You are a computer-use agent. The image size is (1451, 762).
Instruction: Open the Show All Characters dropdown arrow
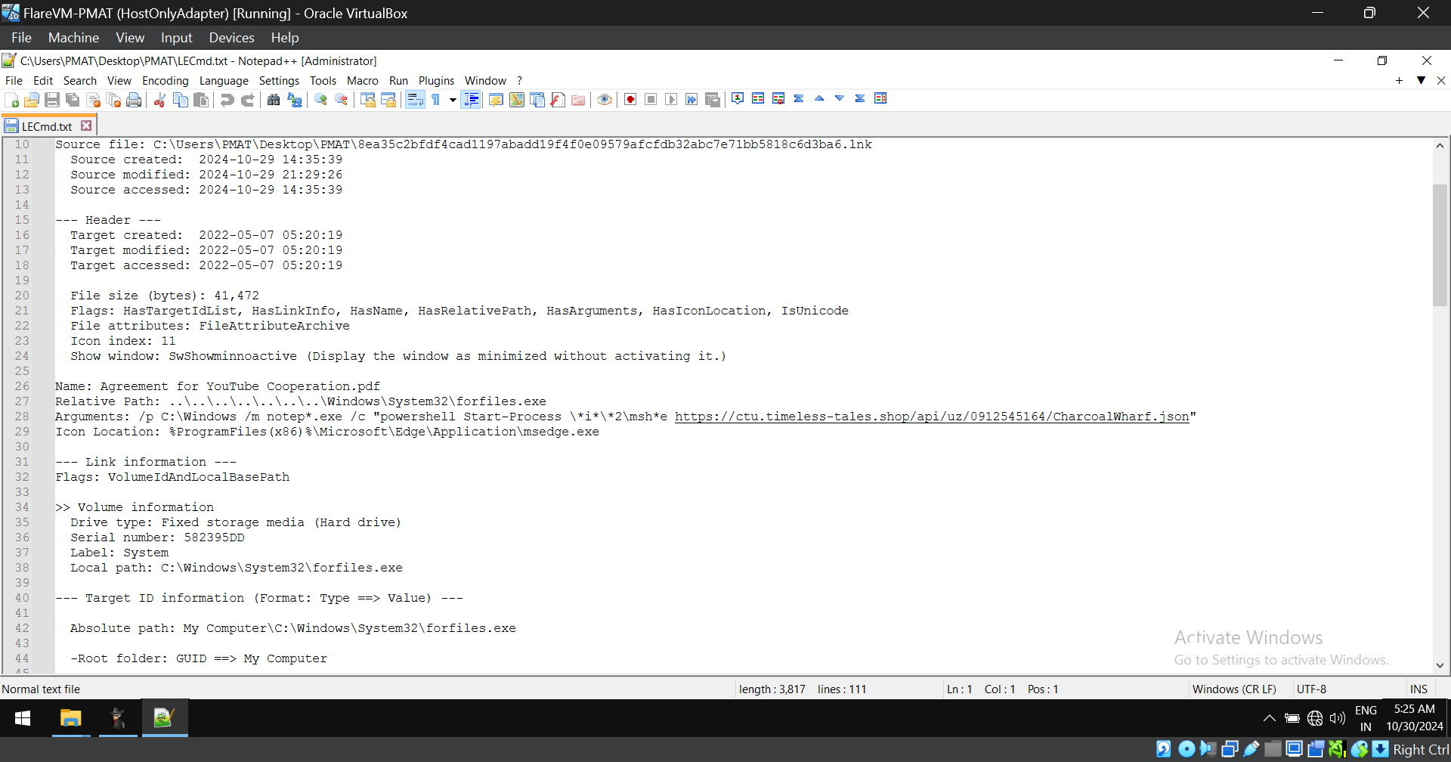click(x=453, y=100)
